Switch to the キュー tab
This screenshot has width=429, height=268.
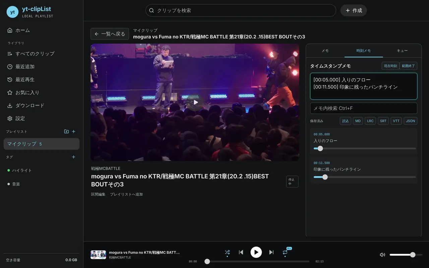coord(402,51)
